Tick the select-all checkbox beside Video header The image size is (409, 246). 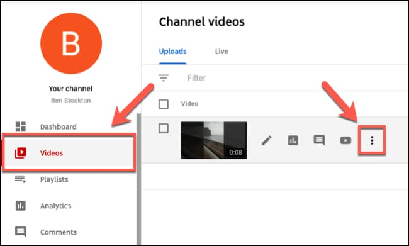164,104
